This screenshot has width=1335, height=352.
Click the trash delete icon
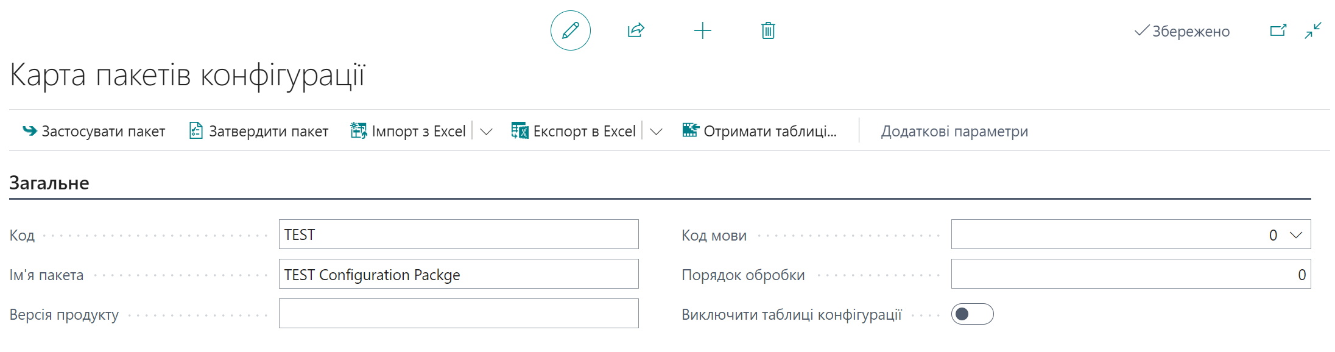coord(768,30)
